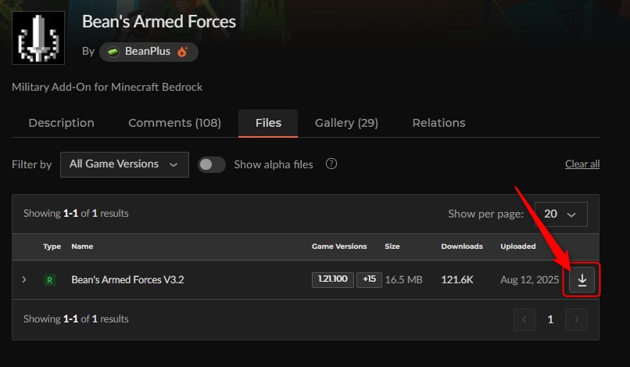This screenshot has height=367, width=630.
Task: Click the Clear all link
Action: coord(582,164)
